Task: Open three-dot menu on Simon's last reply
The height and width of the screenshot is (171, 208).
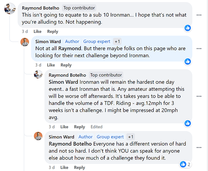Action: 199,147
